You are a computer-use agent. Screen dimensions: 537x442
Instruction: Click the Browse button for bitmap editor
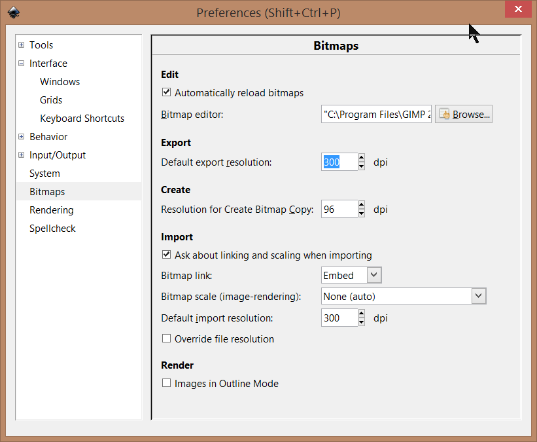pos(464,113)
